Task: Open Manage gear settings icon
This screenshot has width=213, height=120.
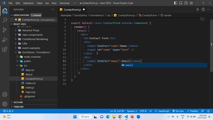Action: (5, 104)
